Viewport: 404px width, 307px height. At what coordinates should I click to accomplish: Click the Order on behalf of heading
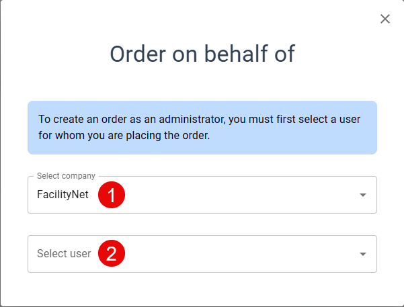tap(202, 54)
